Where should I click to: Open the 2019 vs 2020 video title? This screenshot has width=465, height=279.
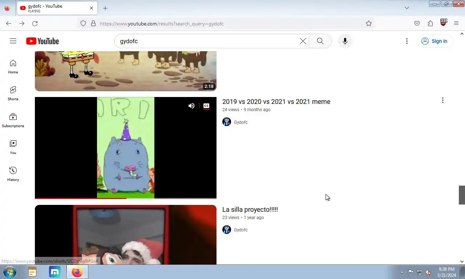click(276, 102)
